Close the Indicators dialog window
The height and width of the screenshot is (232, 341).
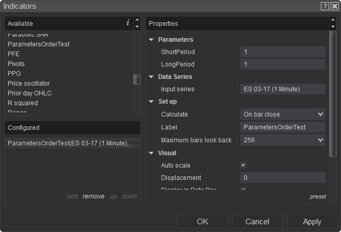click(334, 6)
